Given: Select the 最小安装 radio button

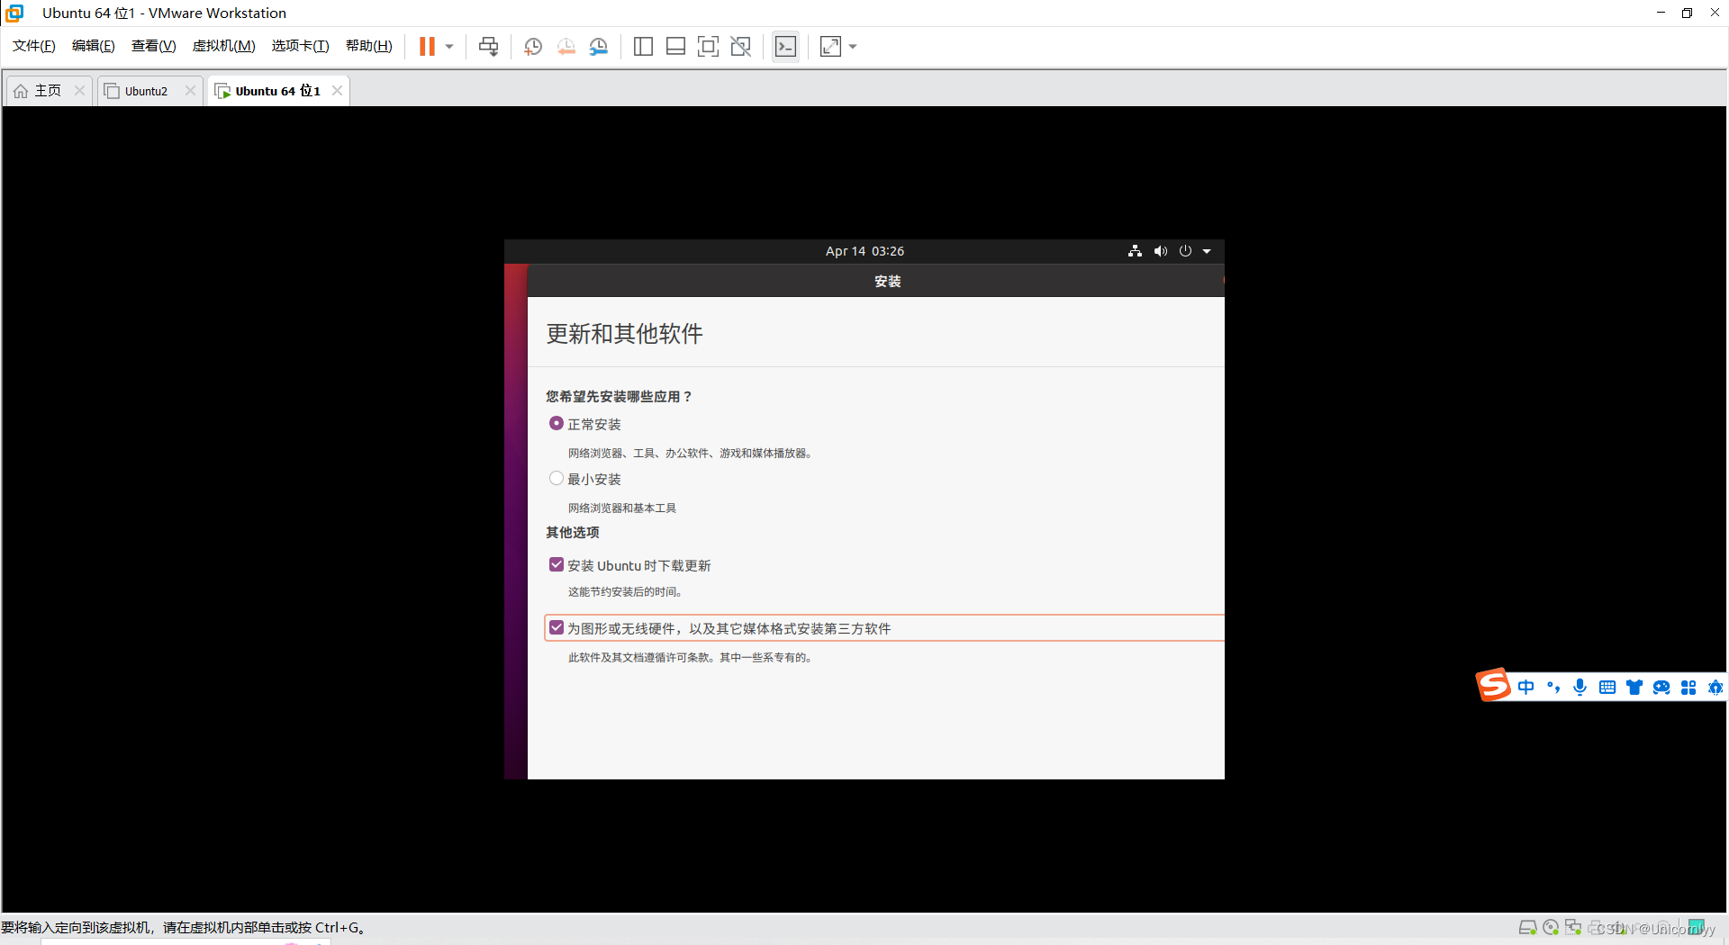Looking at the screenshot, I should pos(557,479).
